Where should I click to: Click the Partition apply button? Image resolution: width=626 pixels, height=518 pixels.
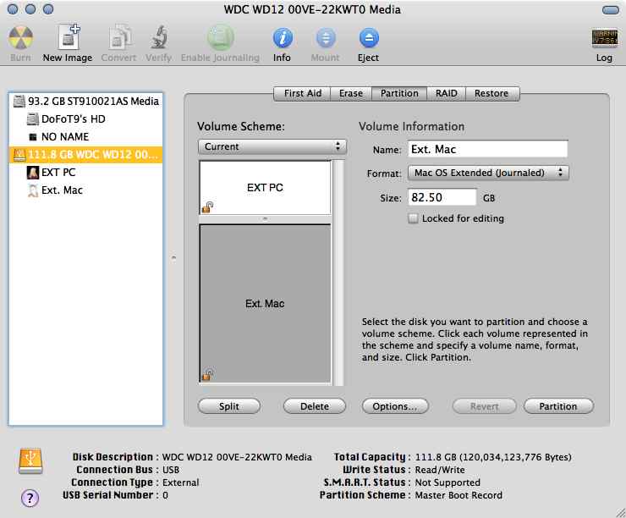[558, 406]
